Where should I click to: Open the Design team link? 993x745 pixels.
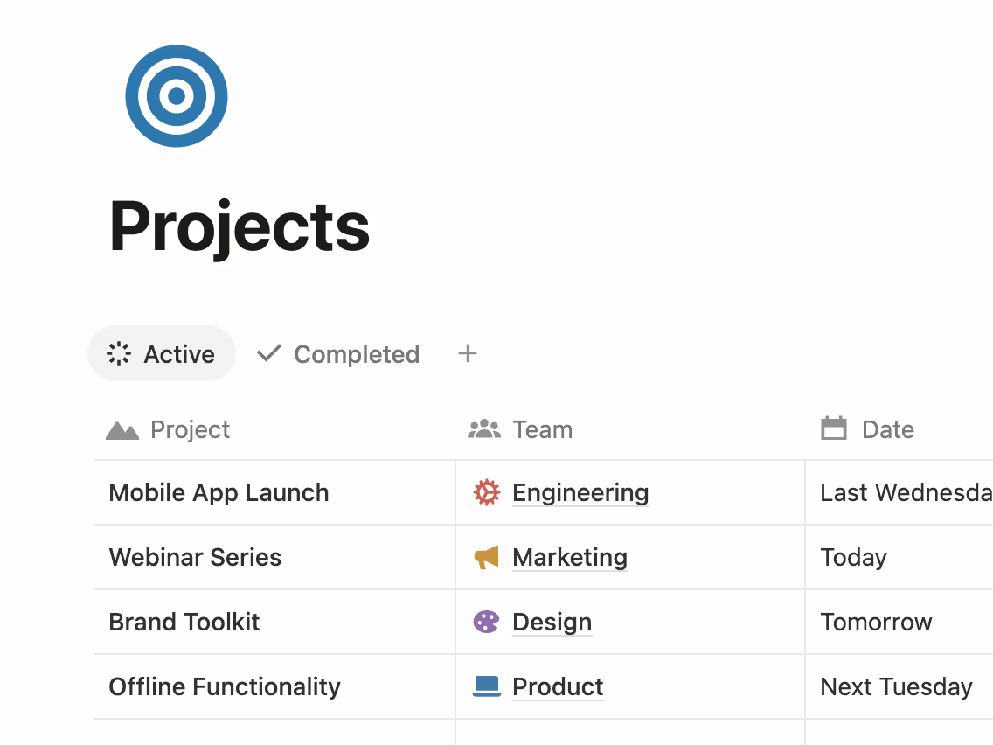(x=552, y=622)
